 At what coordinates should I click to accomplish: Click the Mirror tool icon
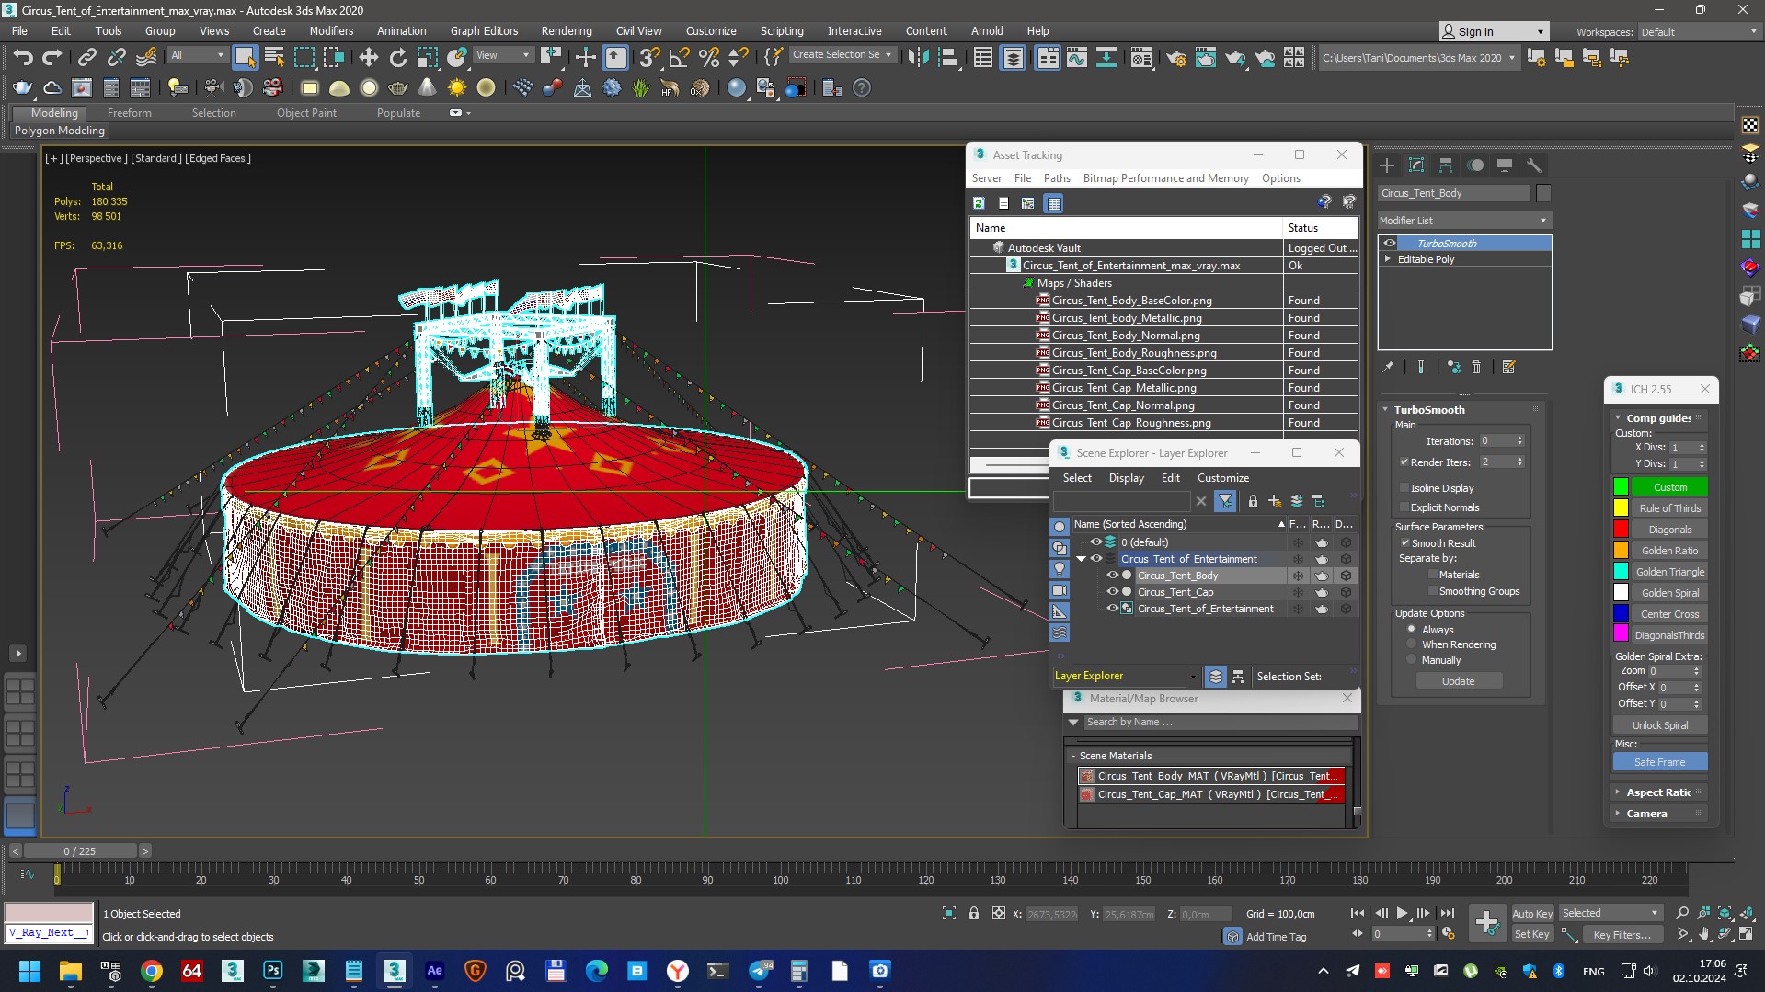point(917,58)
